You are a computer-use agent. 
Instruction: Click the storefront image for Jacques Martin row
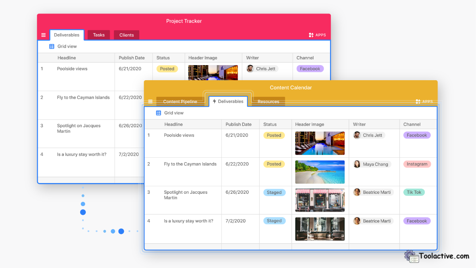[x=320, y=200]
